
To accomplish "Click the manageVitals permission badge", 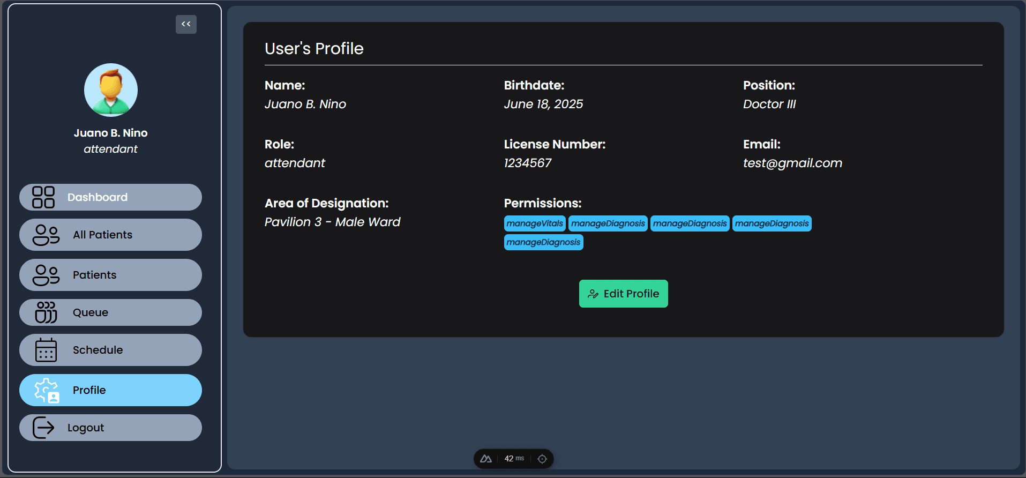I will (535, 223).
